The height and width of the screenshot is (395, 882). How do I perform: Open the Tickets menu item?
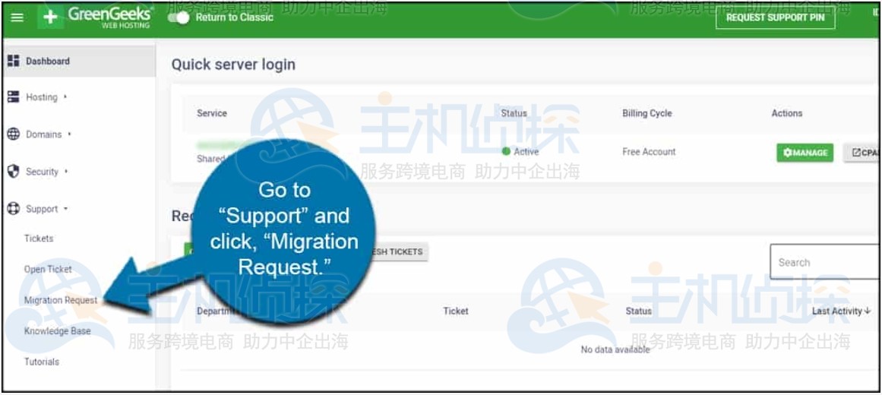(x=39, y=239)
